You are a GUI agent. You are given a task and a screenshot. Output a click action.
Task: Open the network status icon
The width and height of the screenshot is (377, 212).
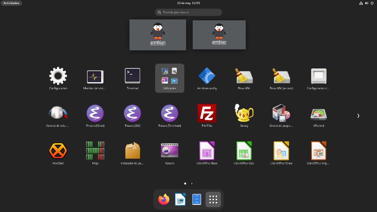361,3
